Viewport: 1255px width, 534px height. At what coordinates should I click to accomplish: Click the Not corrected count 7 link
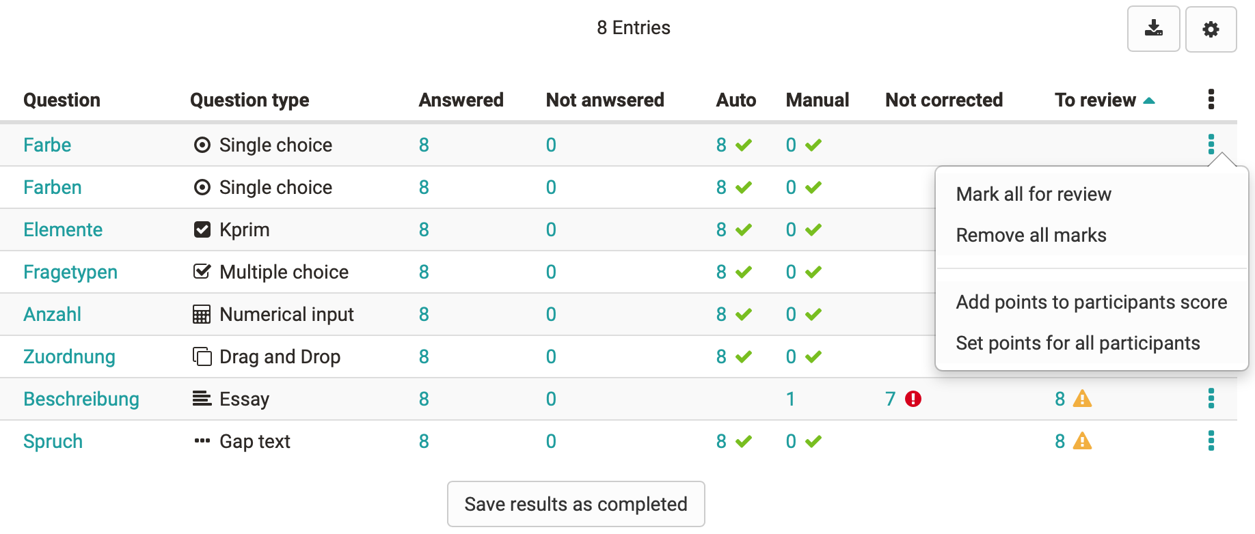tap(890, 399)
